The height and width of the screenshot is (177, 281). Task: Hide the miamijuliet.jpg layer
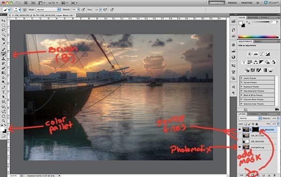coord(240,147)
